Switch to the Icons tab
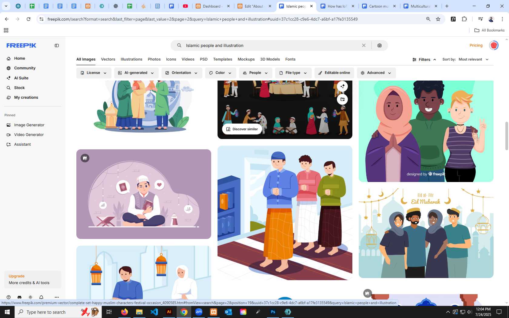 [171, 59]
